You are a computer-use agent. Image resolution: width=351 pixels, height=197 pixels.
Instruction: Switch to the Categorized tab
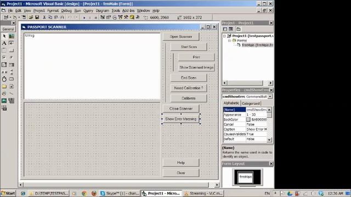pos(251,103)
